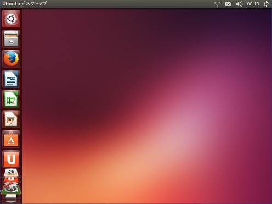
Task: Open the Ubuntu Dash home button
Action: (x=11, y=19)
